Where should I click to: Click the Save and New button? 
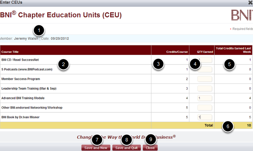(x=96, y=148)
